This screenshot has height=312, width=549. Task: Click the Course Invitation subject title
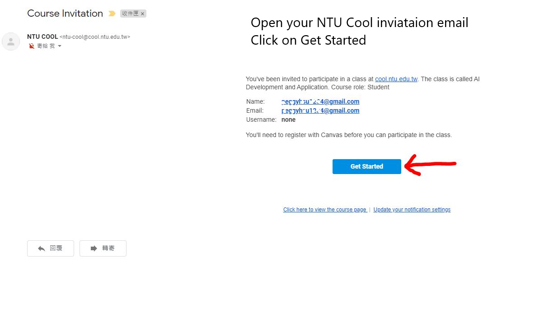tap(65, 14)
